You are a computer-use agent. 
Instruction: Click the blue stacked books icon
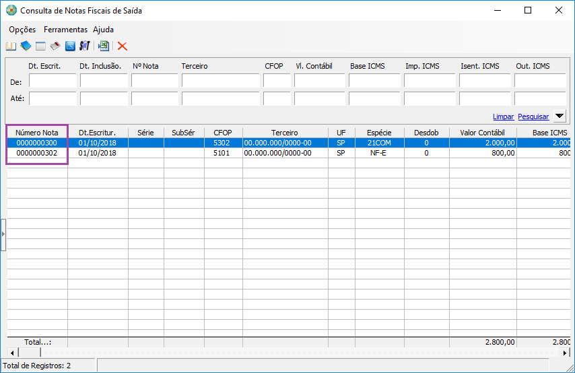26,46
